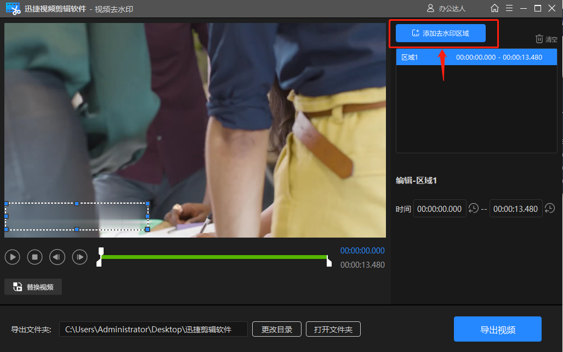
Task: Click the bottom-right handle of watermark selection
Action: 147,229
